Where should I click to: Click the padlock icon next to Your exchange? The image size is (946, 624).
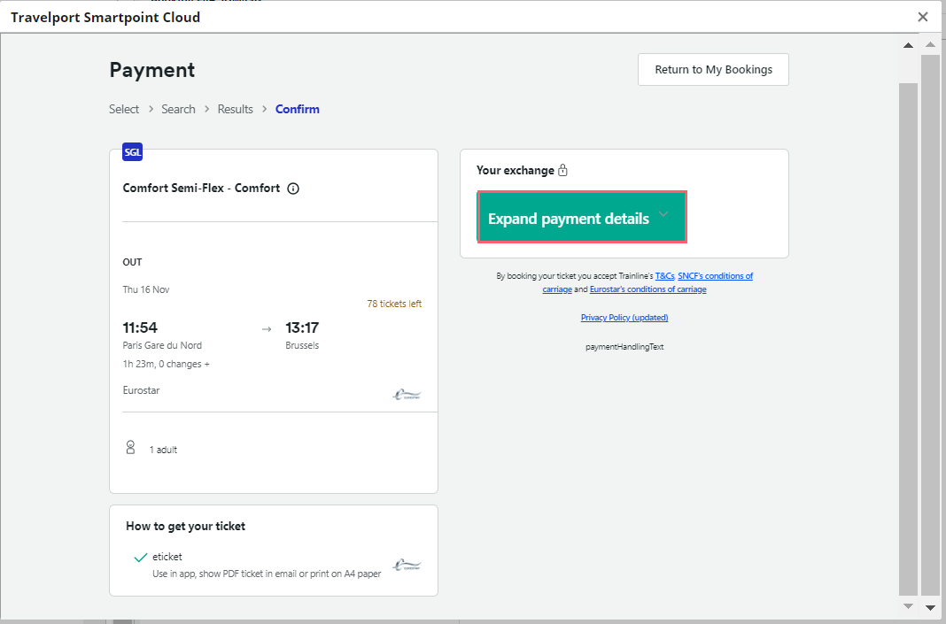click(562, 170)
